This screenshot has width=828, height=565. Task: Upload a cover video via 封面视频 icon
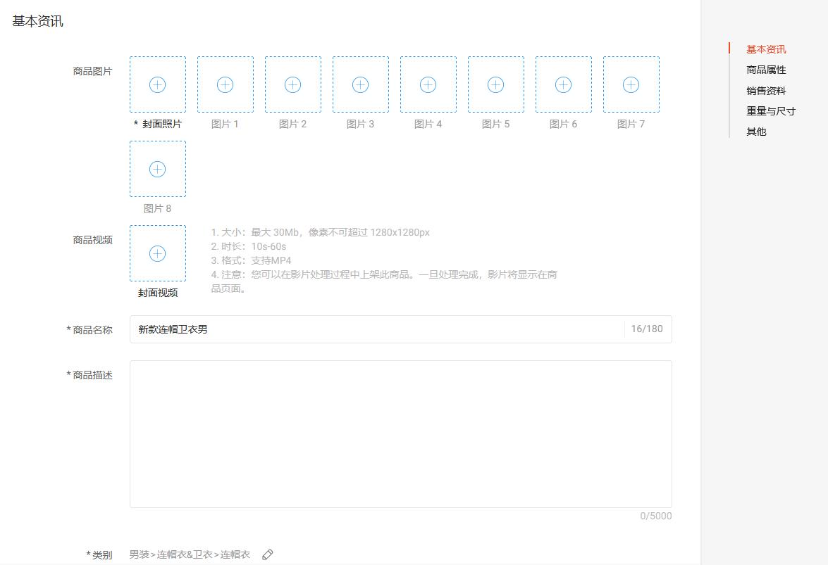click(x=157, y=253)
